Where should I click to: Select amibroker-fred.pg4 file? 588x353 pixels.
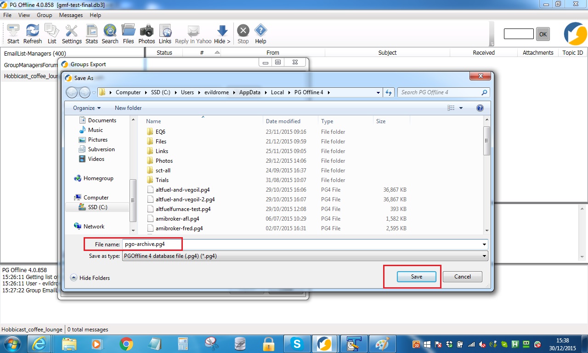coord(179,228)
